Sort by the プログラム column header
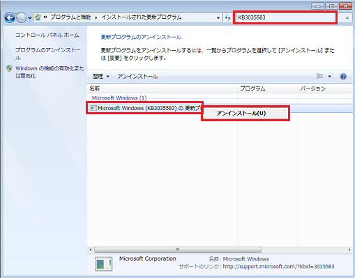355x278 pixels. tap(268, 88)
